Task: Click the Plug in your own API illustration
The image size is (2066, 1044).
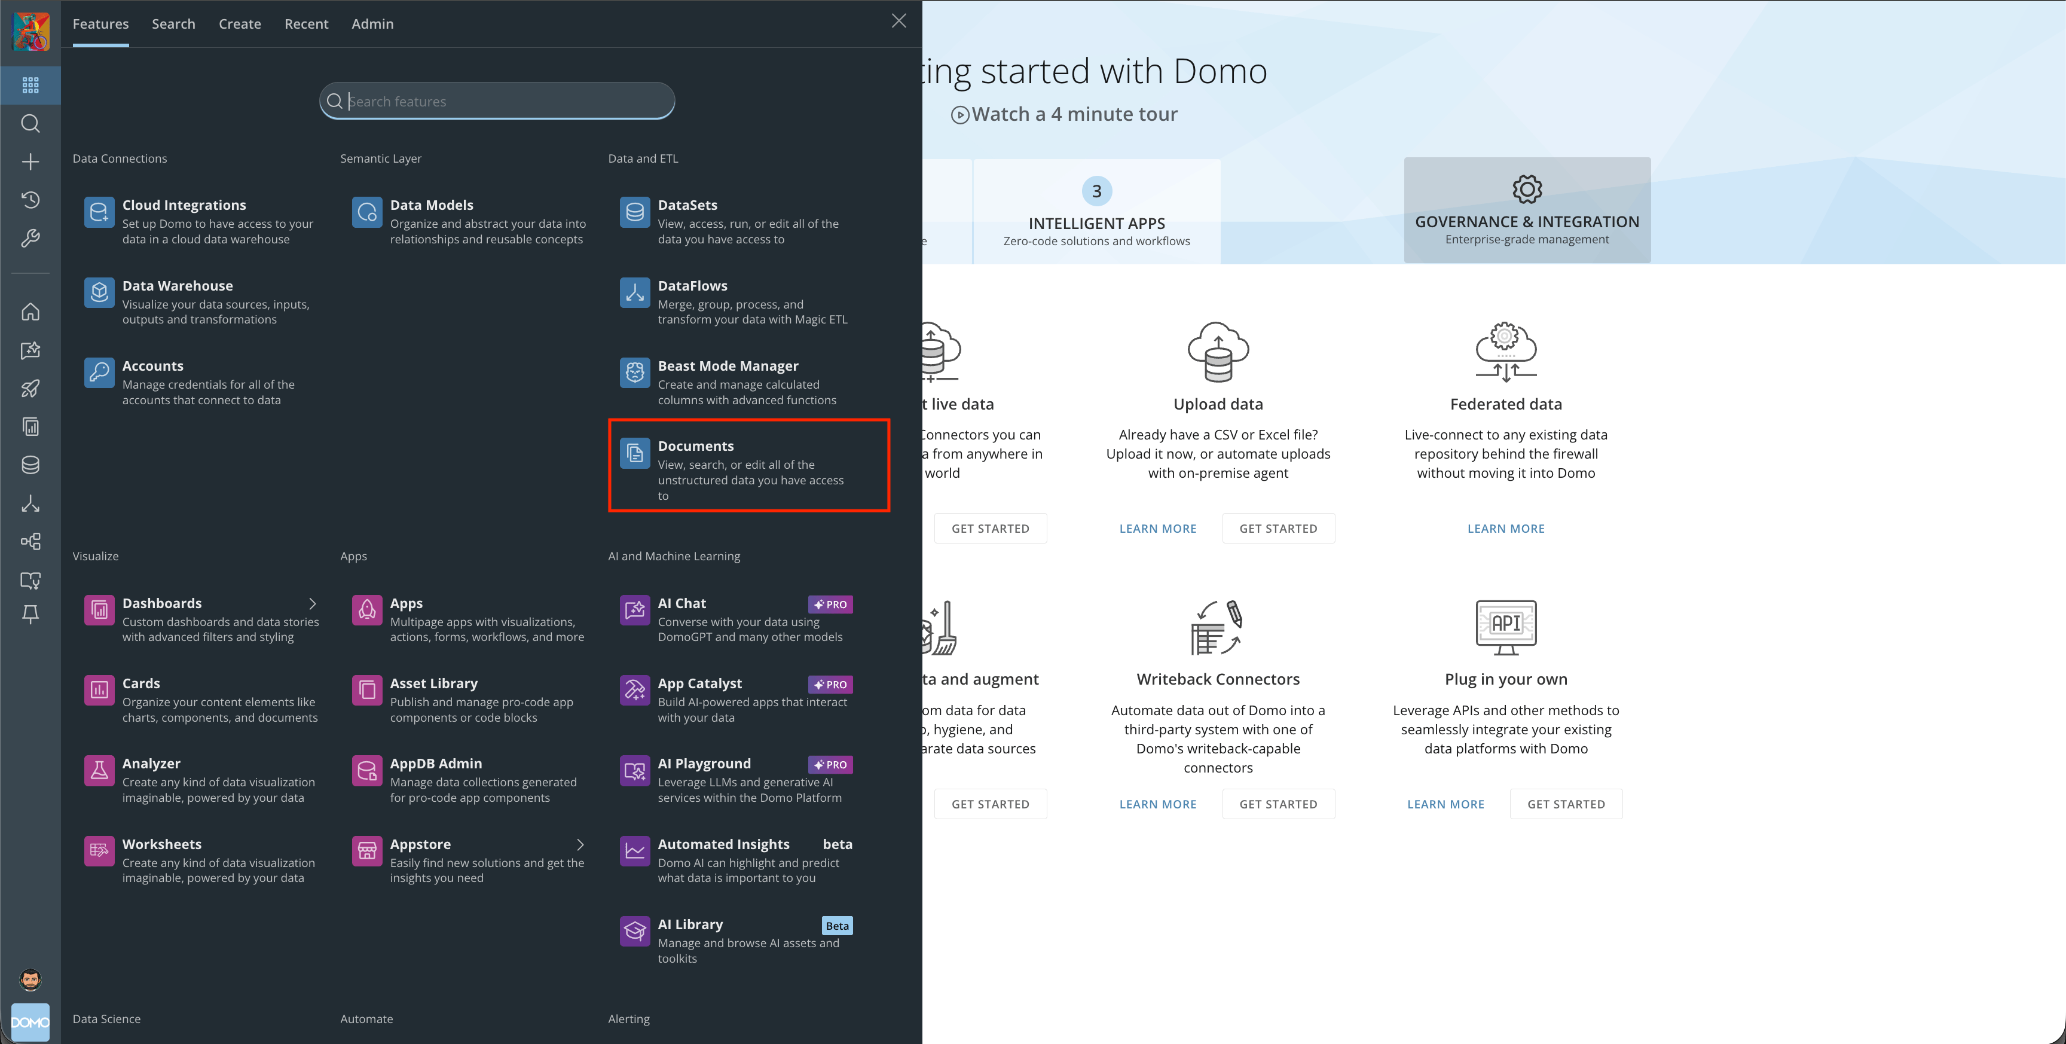Action: pos(1505,627)
